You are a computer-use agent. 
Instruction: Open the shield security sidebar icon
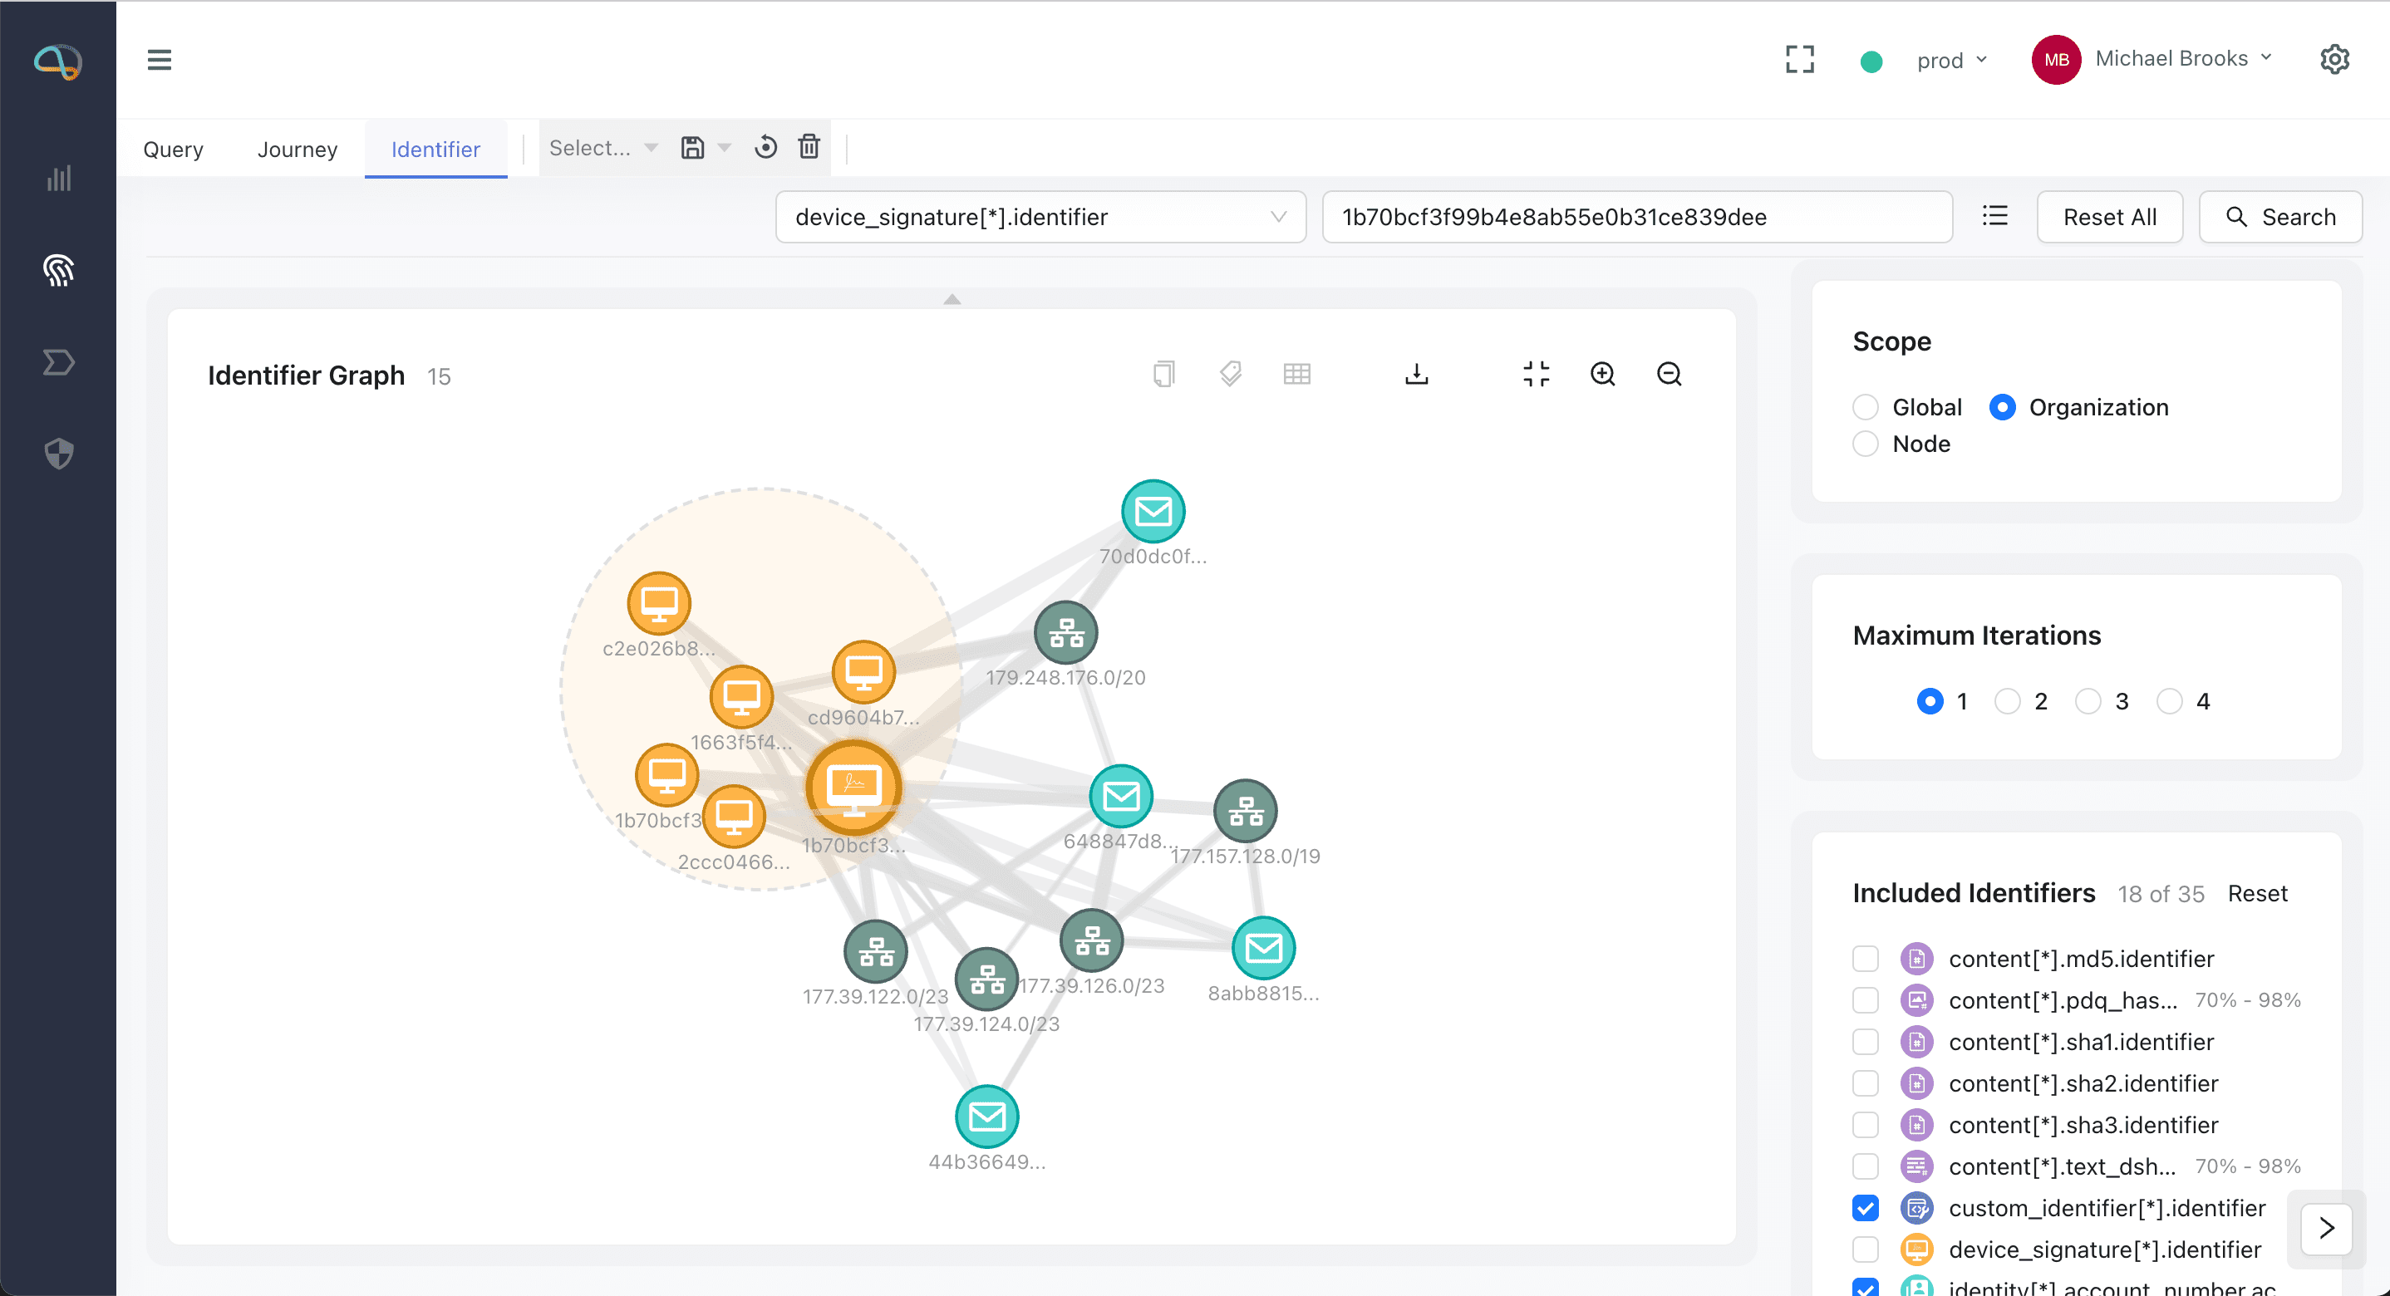pyautogui.click(x=58, y=454)
